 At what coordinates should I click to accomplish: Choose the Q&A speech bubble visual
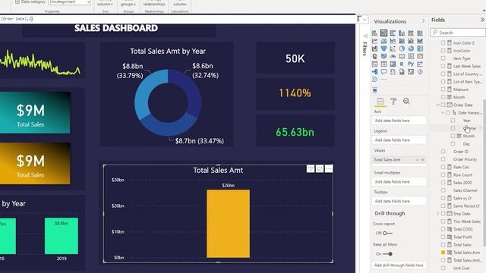383,72
